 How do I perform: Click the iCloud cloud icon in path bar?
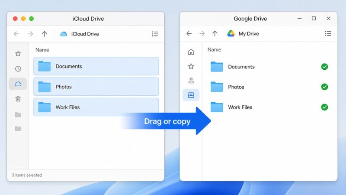64,34
